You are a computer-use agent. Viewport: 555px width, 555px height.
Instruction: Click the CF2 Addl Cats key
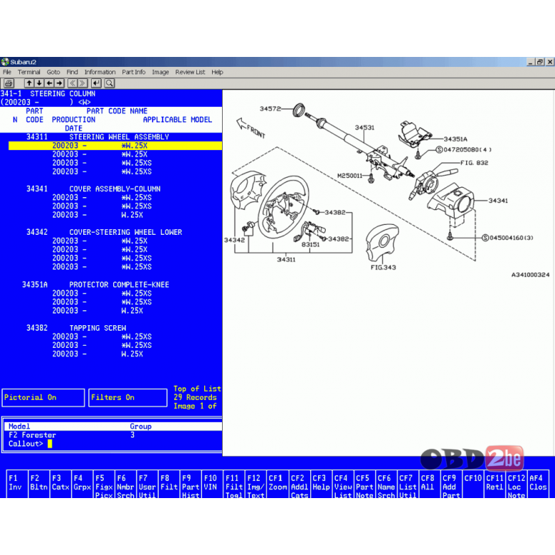pos(300,484)
